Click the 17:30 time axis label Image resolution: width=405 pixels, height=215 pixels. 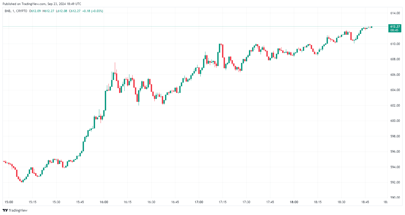point(246,202)
